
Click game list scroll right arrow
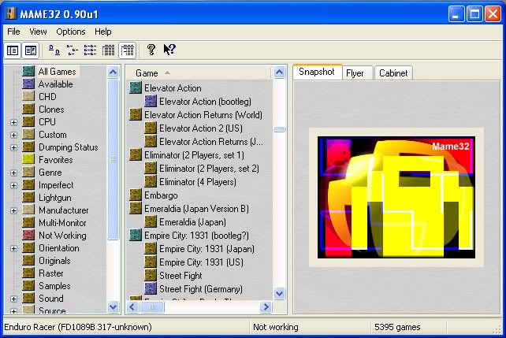(266, 306)
